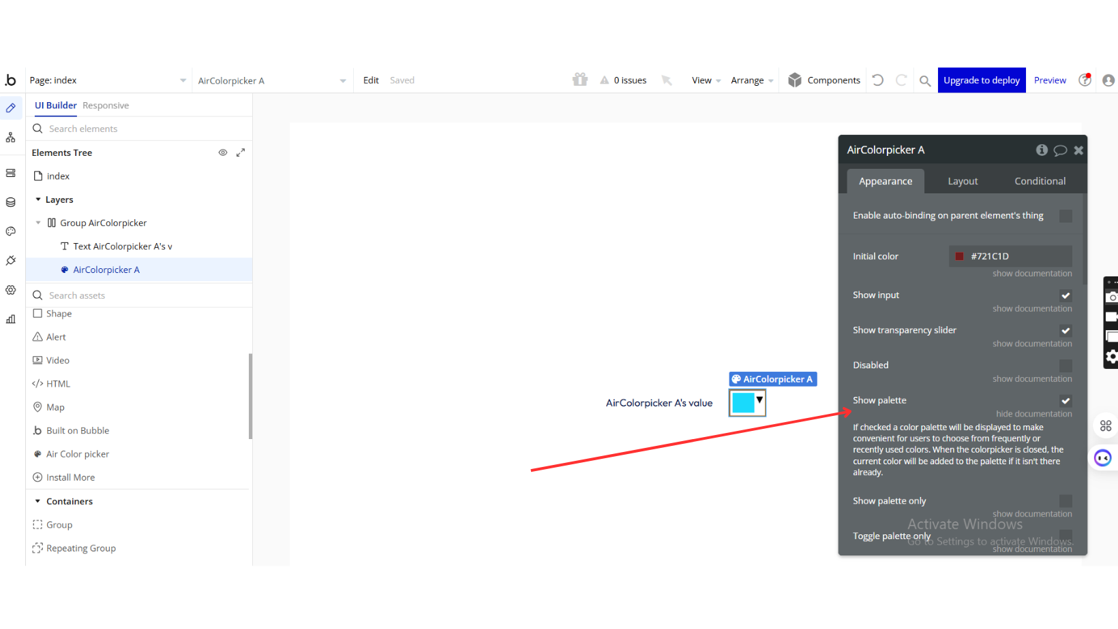The width and height of the screenshot is (1118, 629).
Task: Switch to the Conditional tab
Action: point(1040,181)
